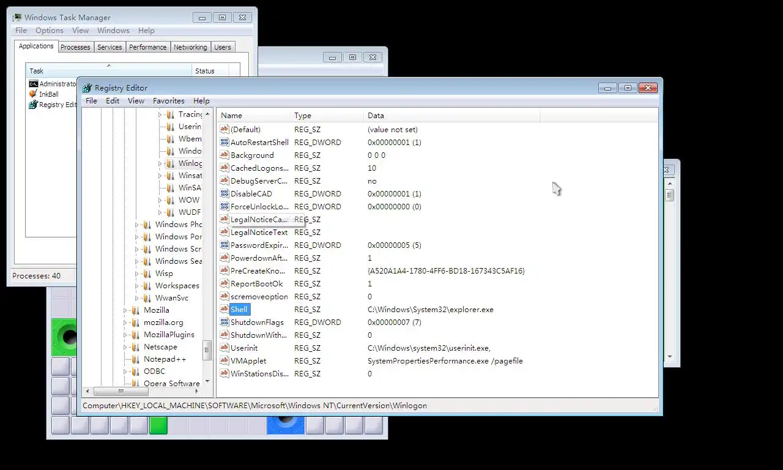This screenshot has width=783, height=470.
Task: Click the (Default) string value icon
Action: pos(224,129)
